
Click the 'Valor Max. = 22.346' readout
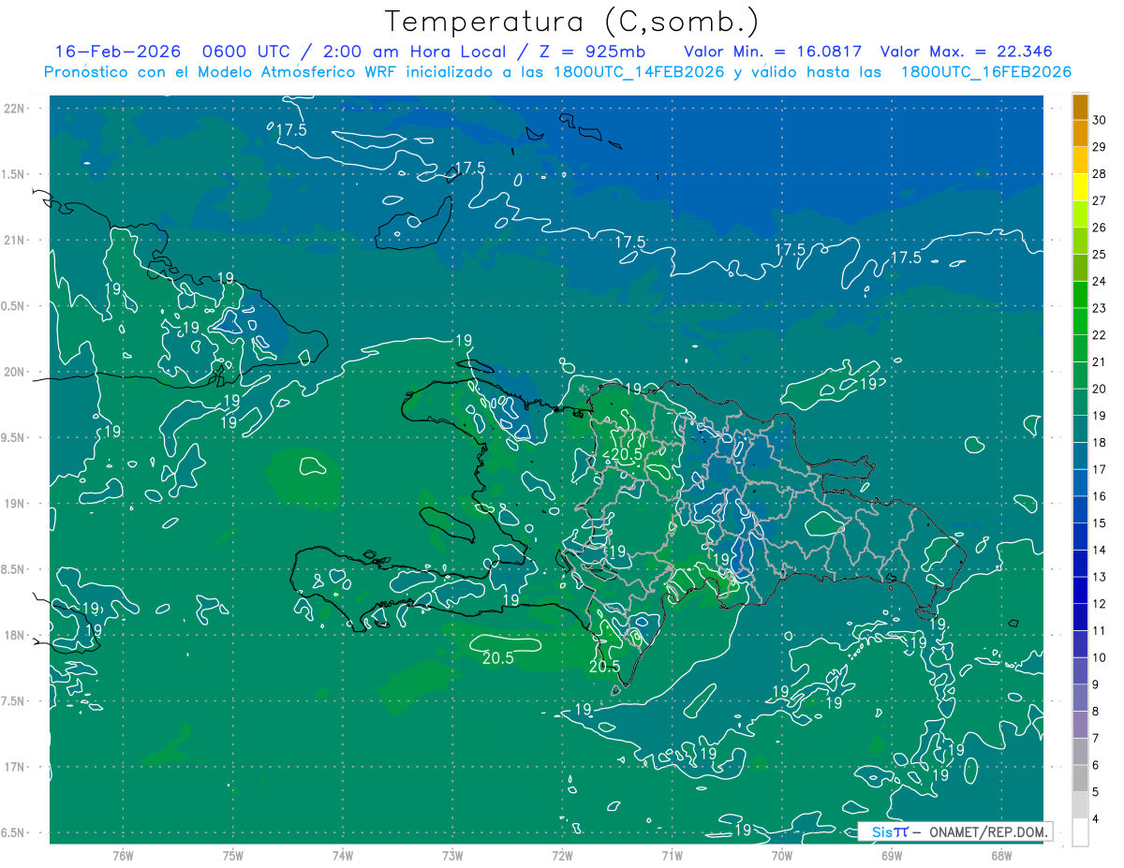[x=966, y=51]
